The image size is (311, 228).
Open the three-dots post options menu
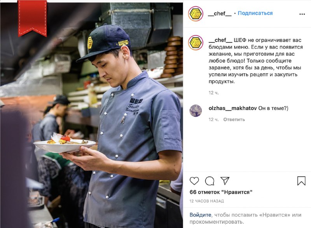pyautogui.click(x=302, y=14)
